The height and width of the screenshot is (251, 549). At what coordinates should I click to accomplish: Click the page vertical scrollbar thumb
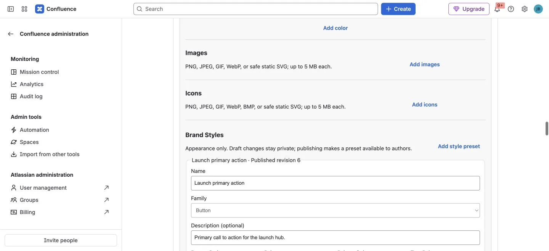pos(547,129)
